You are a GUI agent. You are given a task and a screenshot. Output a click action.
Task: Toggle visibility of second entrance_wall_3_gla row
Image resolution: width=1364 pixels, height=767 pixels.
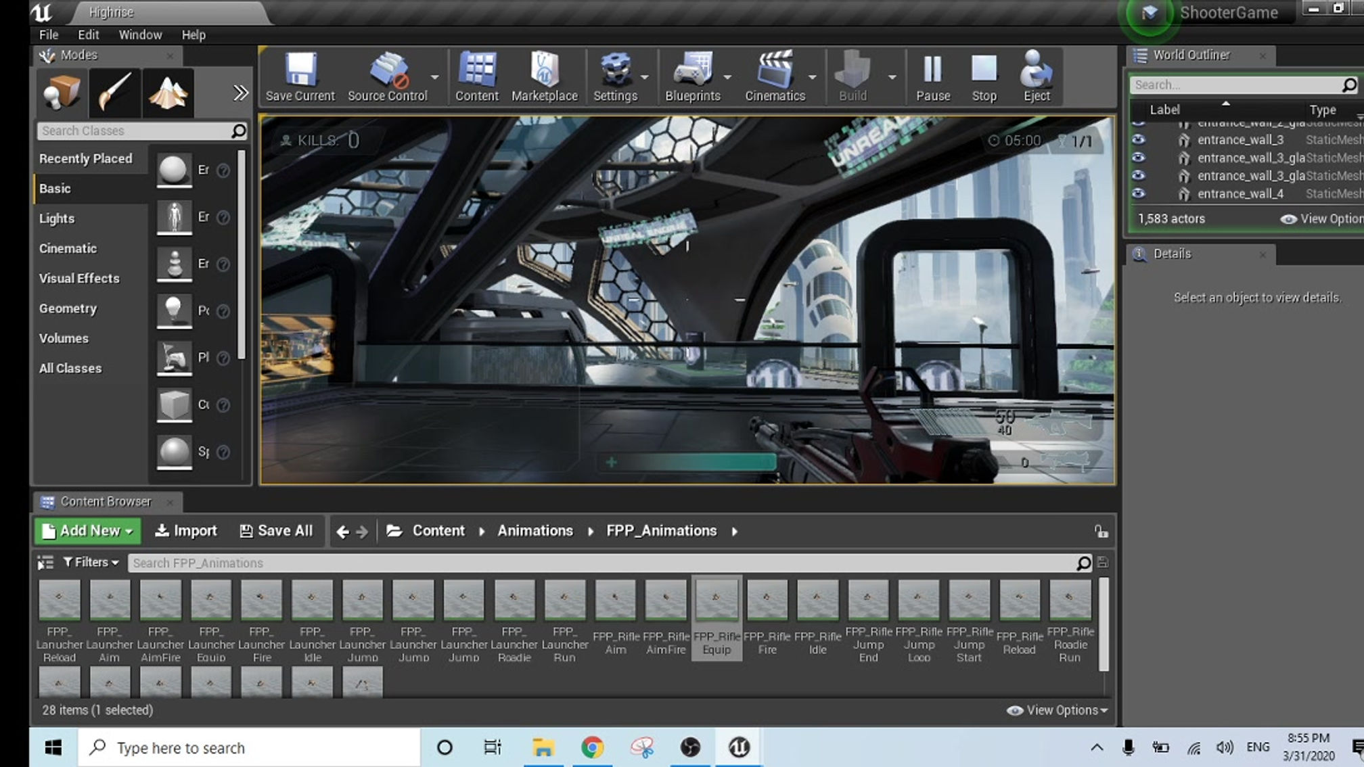tap(1139, 175)
